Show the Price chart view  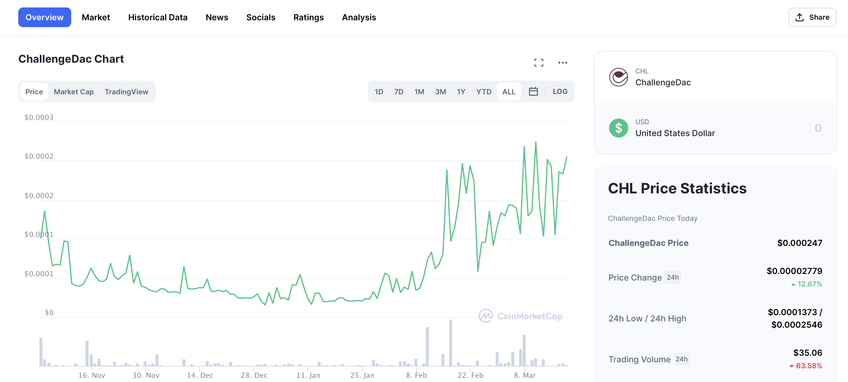coord(34,92)
